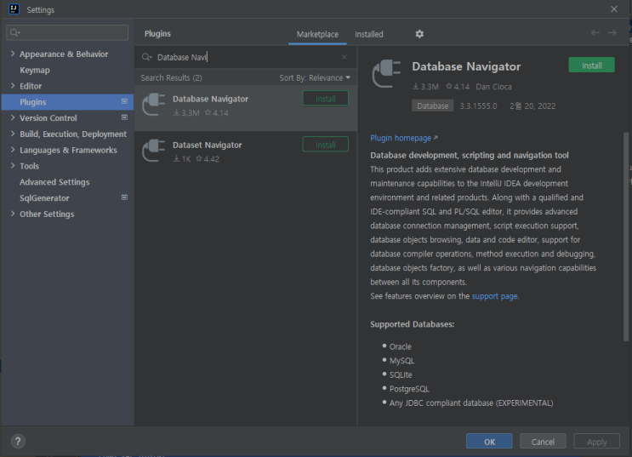632x457 pixels.
Task: Click the Database Navigator plug icon in list
Action: tap(154, 105)
